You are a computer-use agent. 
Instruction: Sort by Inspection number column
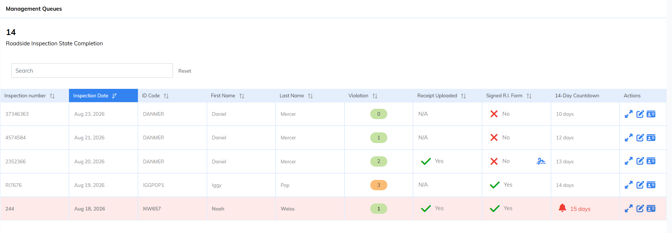(x=52, y=96)
